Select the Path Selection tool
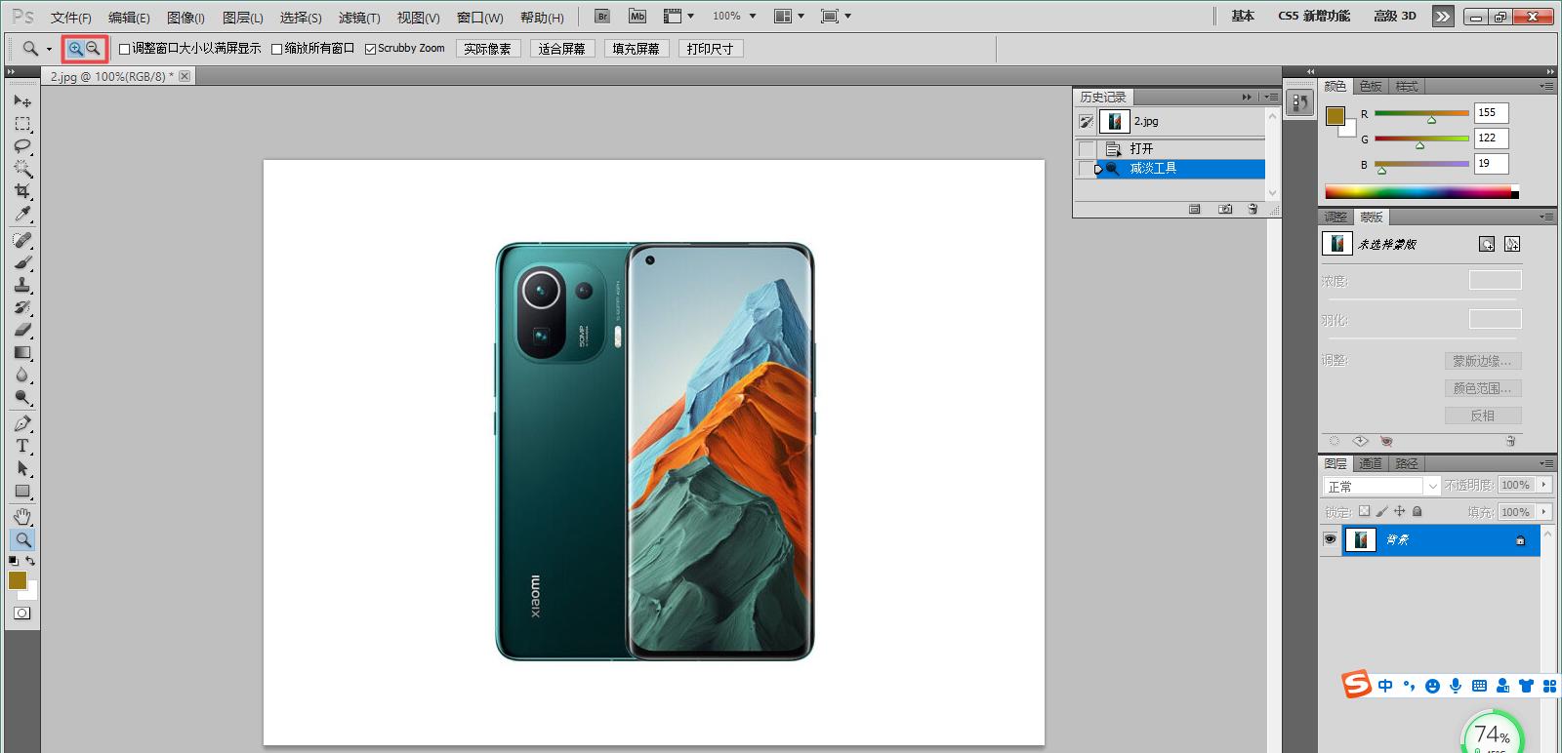The height and width of the screenshot is (753, 1562). [22, 468]
